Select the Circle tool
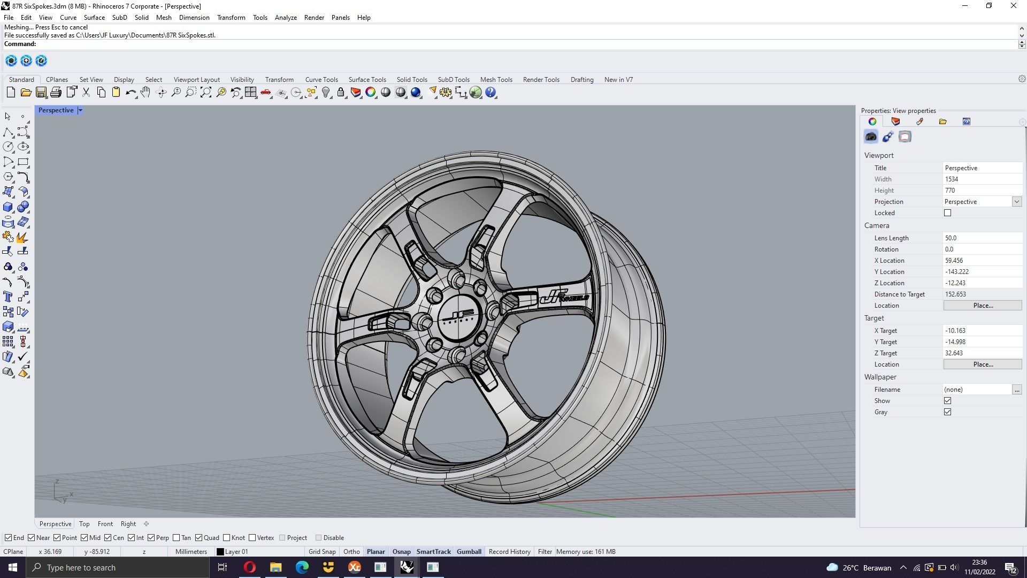Image resolution: width=1027 pixels, height=578 pixels. [8, 147]
